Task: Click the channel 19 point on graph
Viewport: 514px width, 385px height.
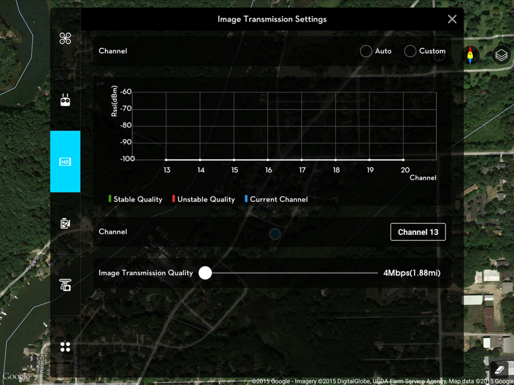Action: click(x=369, y=160)
